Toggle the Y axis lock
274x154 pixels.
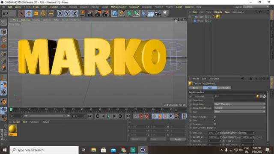pos(67,13)
